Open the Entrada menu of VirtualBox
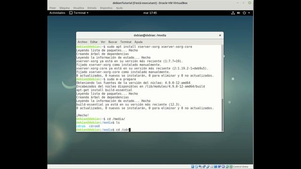This screenshot has width=301, height=169. point(92,8)
